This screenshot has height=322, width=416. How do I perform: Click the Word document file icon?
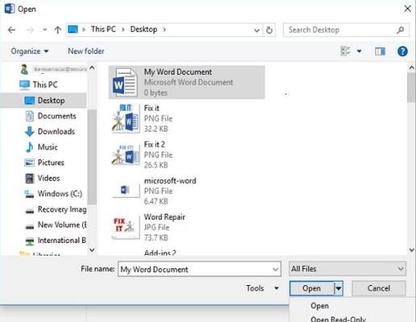[125, 82]
